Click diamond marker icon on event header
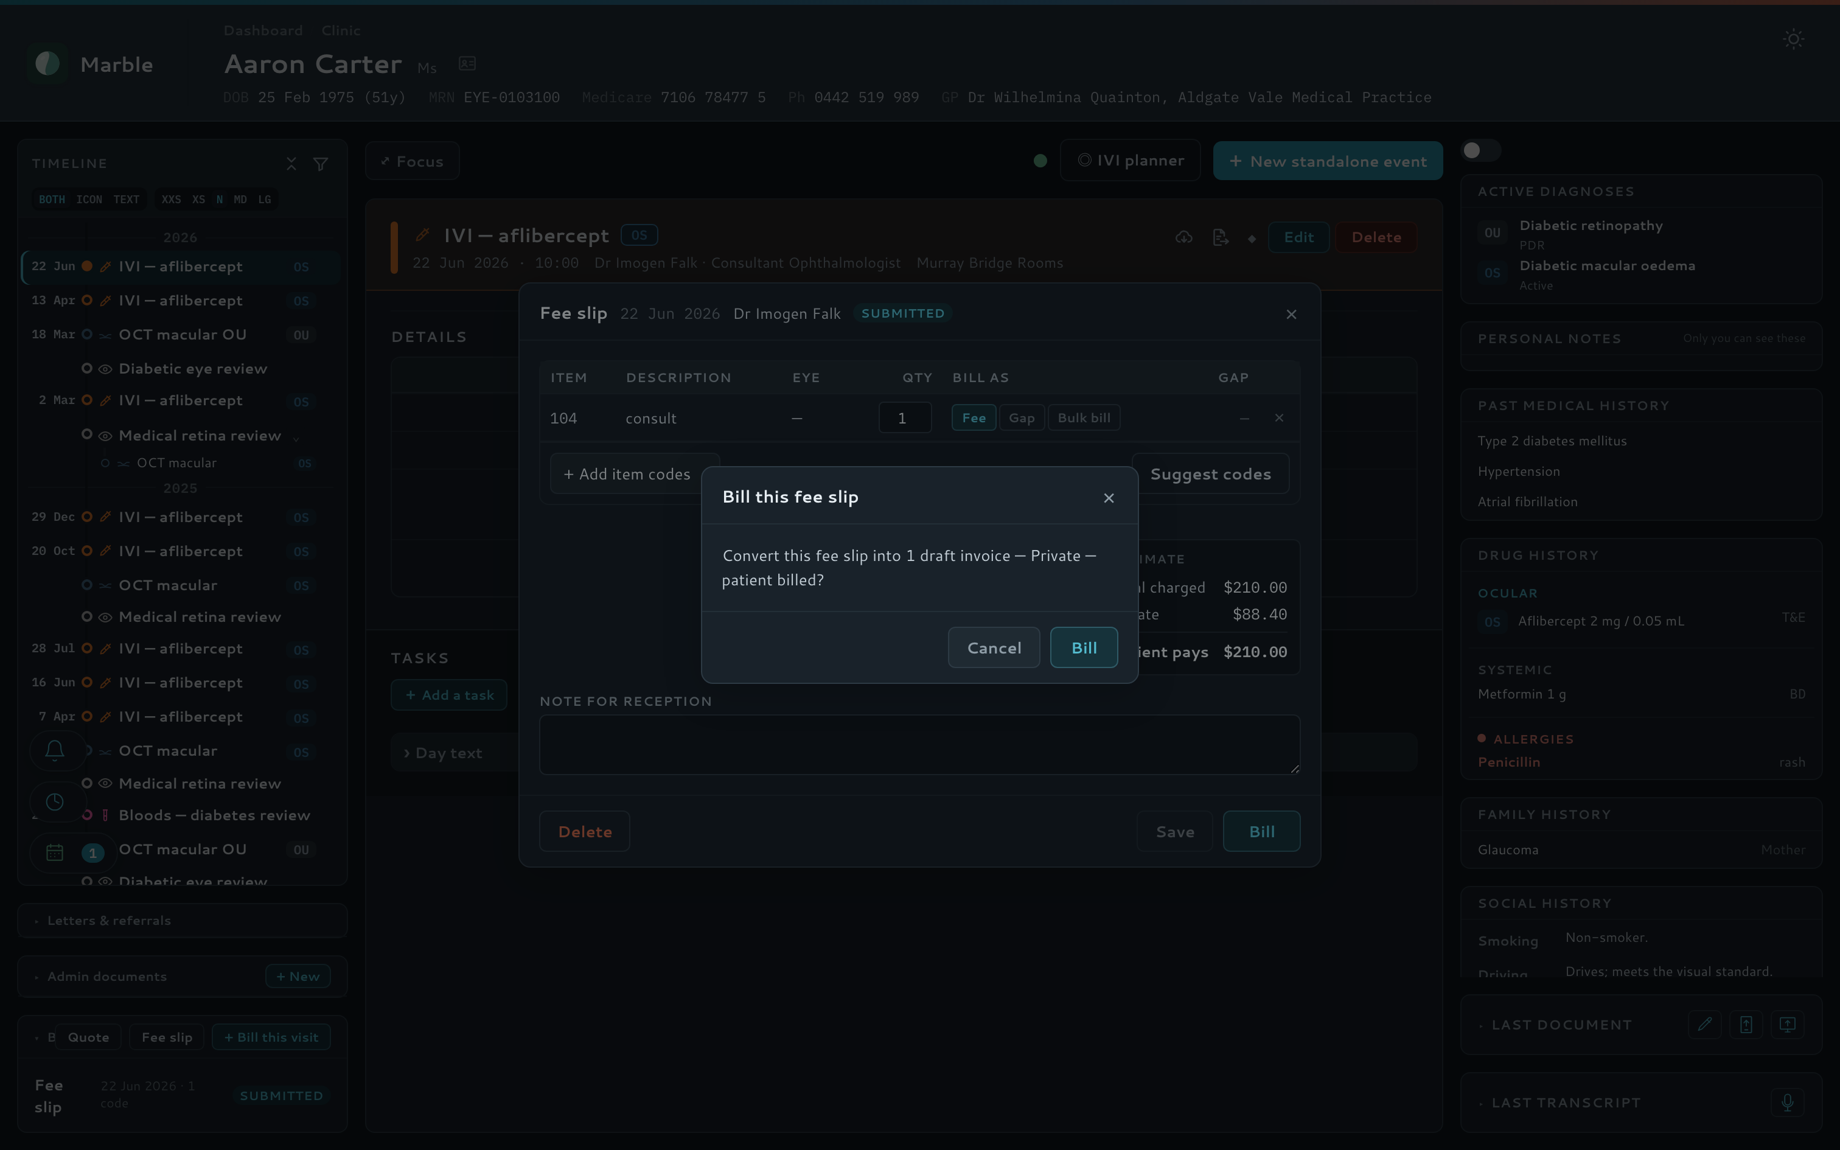Viewport: 1840px width, 1150px height. click(x=1252, y=239)
